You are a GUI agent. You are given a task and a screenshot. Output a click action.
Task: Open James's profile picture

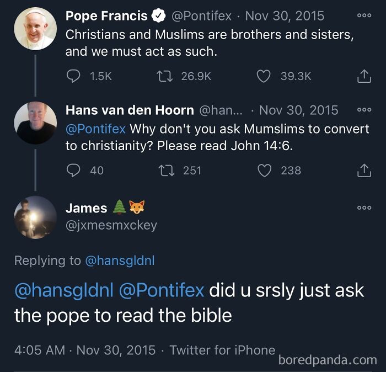click(x=35, y=217)
